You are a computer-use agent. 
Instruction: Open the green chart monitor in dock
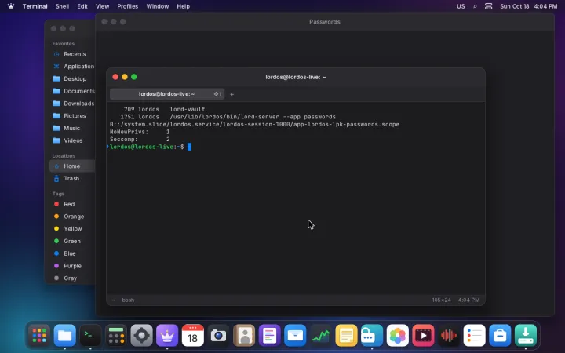pos(321,336)
